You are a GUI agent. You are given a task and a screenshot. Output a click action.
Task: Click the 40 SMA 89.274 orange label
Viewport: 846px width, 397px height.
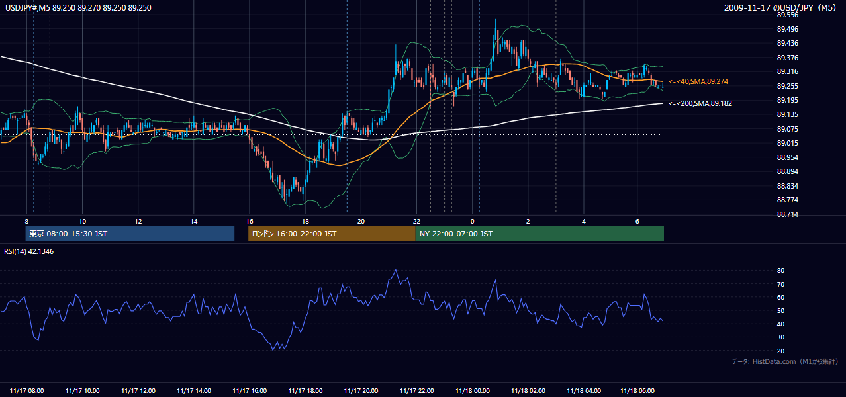pyautogui.click(x=697, y=81)
